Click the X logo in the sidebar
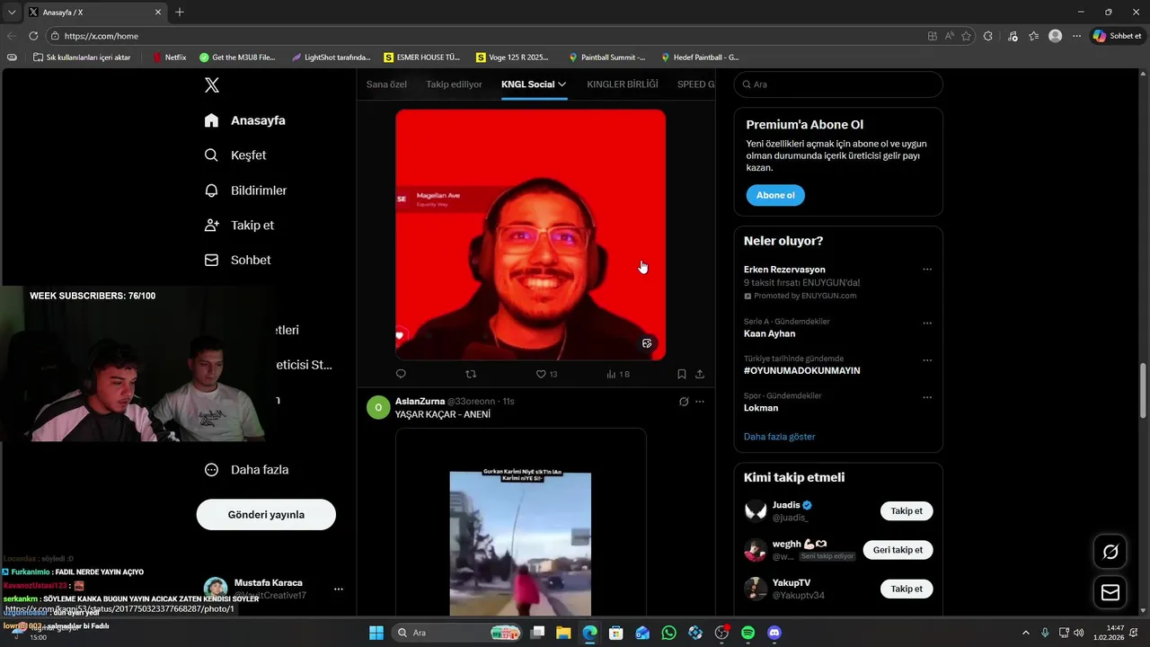 tap(212, 85)
